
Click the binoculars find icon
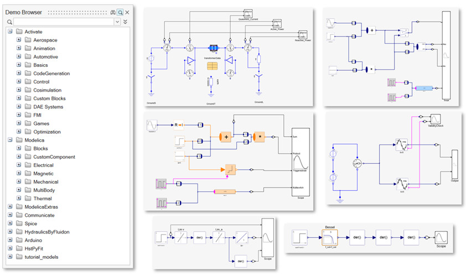[112, 12]
